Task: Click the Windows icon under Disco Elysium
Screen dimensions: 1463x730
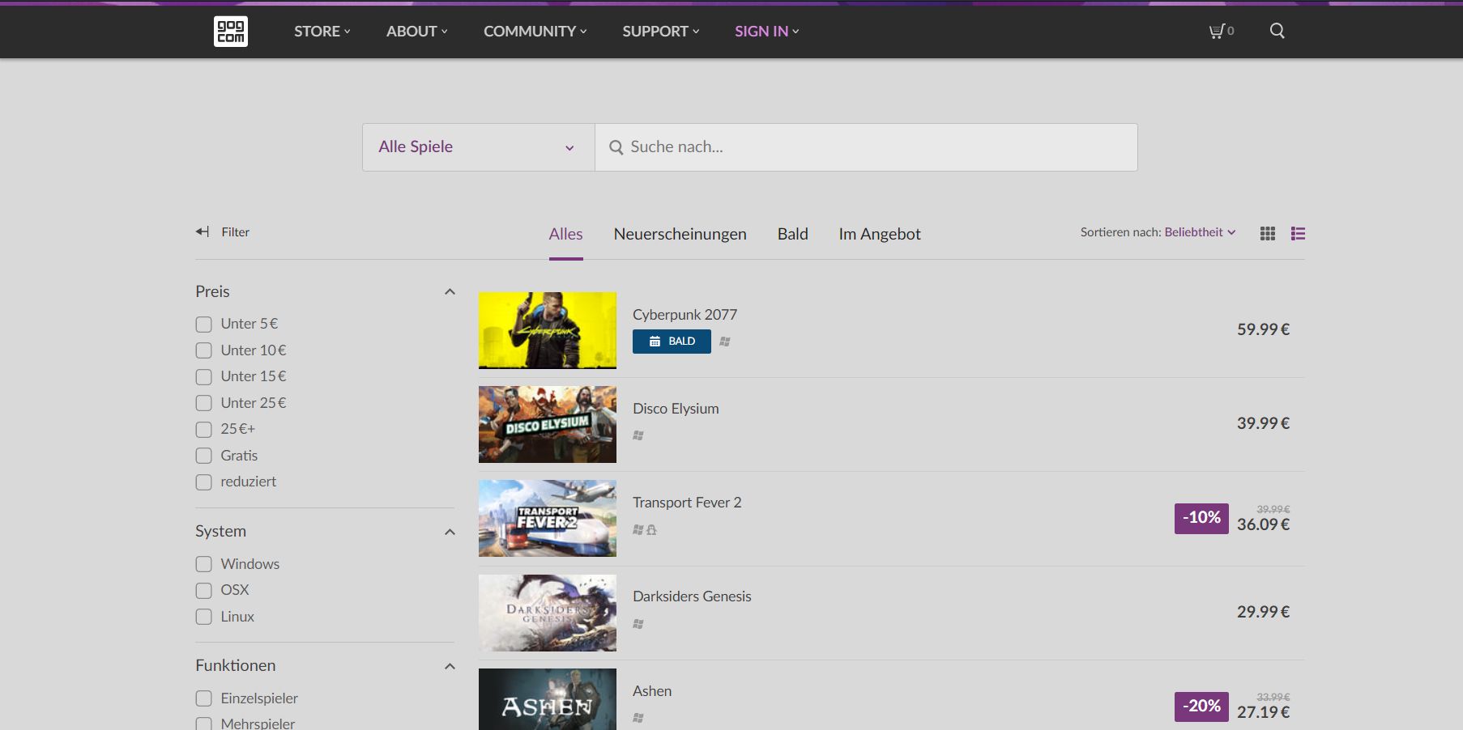Action: [x=638, y=435]
